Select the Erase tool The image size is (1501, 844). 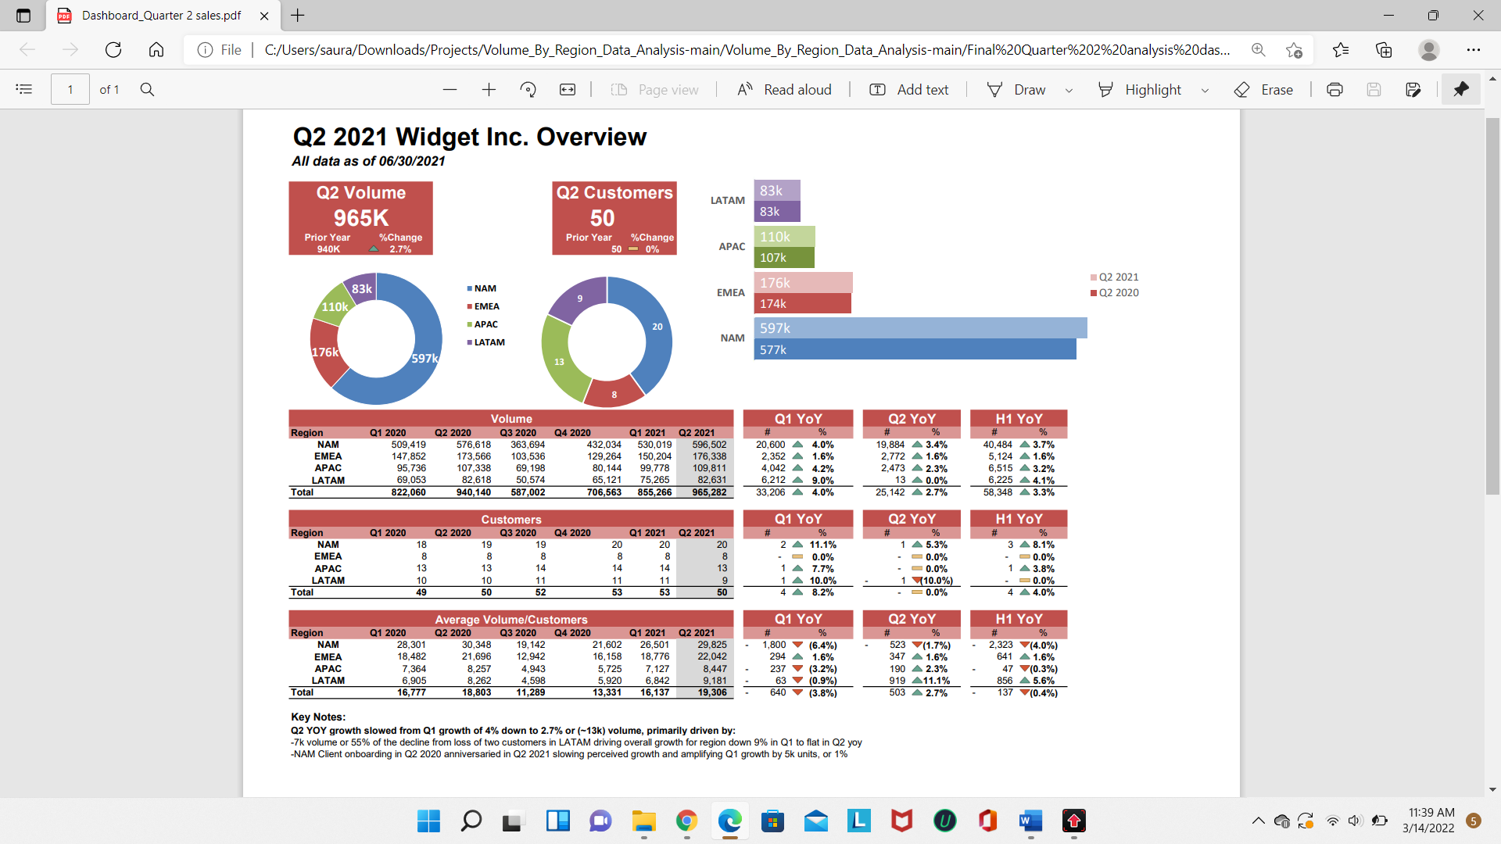click(x=1263, y=89)
